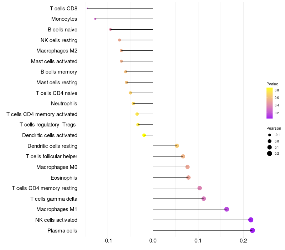
Task: Click the Plasma cells data point
Action: coord(252,230)
